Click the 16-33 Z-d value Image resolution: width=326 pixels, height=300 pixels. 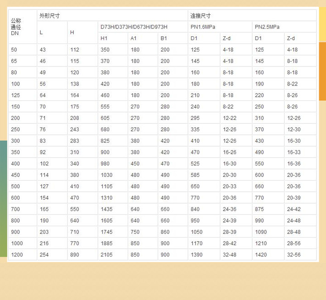[x=294, y=152]
